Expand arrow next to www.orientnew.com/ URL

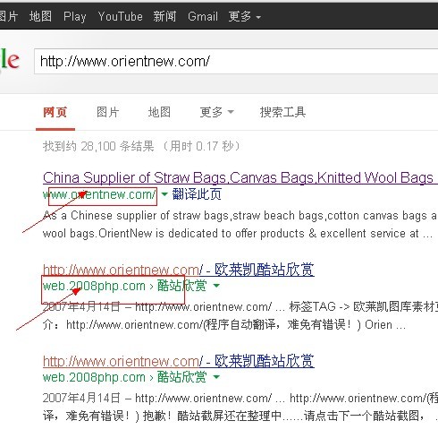click(x=164, y=194)
